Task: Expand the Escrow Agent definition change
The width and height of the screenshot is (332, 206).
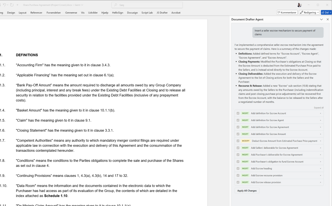Action: (320, 120)
